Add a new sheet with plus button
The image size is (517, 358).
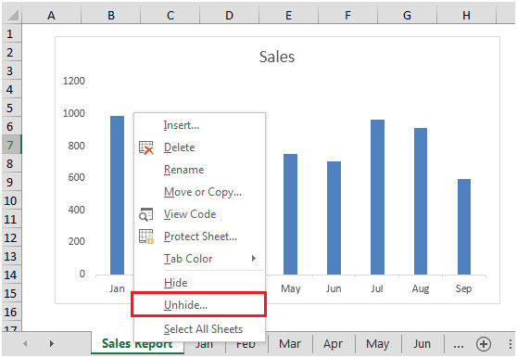click(484, 344)
